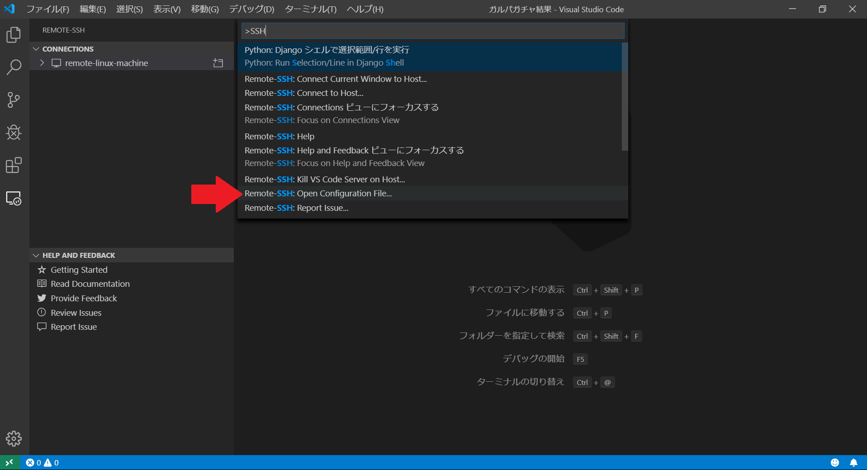Select Remote-SSH: Focus on Connections View command
Image resolution: width=867 pixels, height=470 pixels.
point(430,114)
